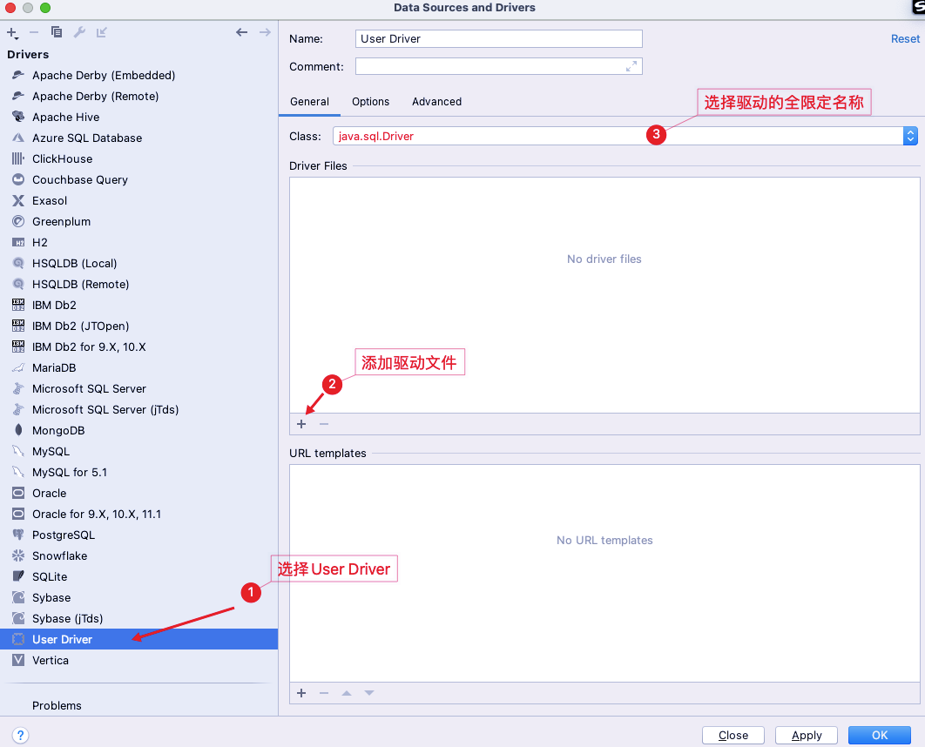Add a driver file with plus button
Image resolution: width=925 pixels, height=747 pixels.
pos(301,424)
